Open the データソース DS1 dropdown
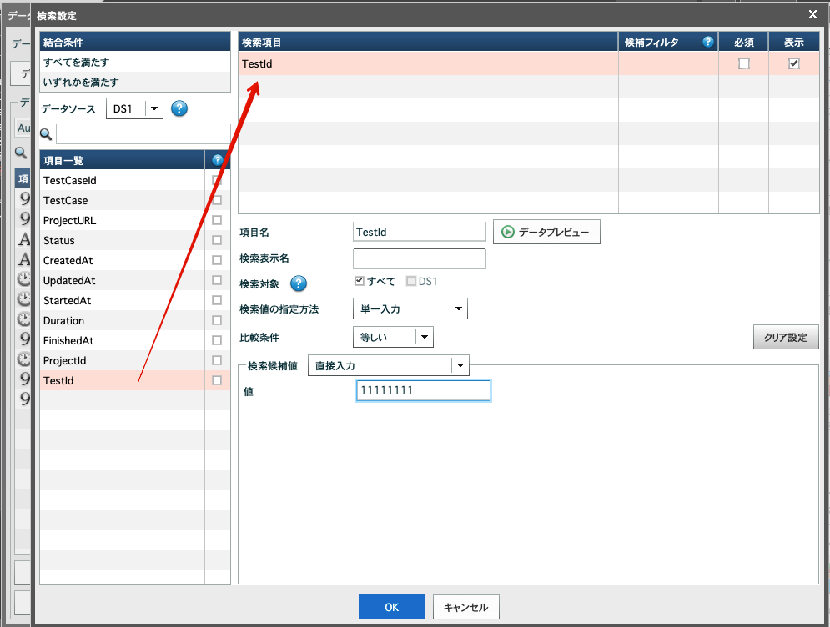The width and height of the screenshot is (830, 627). click(x=134, y=108)
